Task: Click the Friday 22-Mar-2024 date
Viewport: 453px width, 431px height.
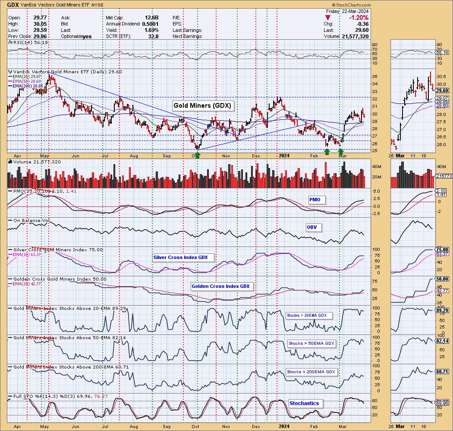Action: coord(347,11)
